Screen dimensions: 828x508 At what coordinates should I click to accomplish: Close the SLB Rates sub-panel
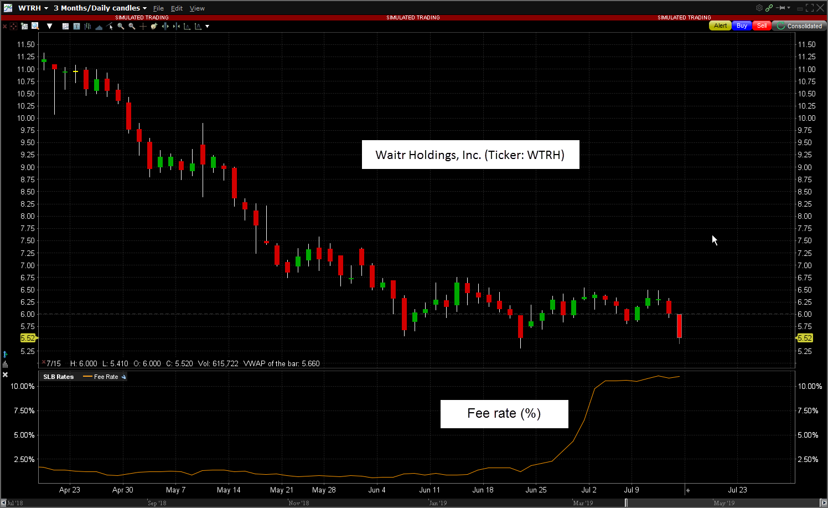pos(5,375)
